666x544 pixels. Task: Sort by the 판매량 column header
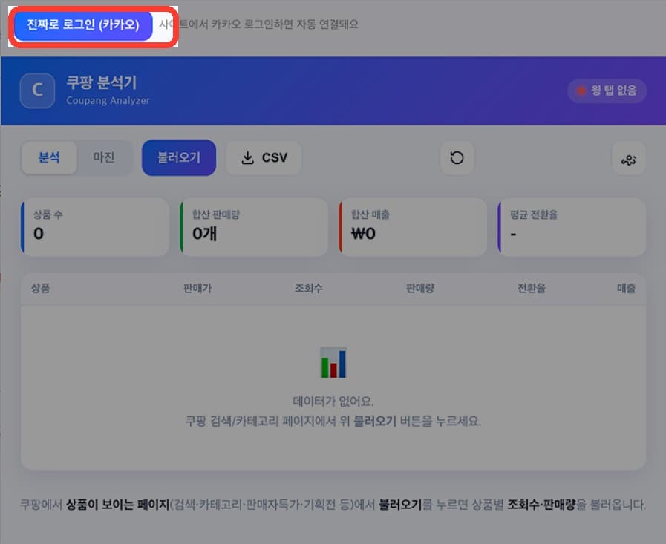(x=420, y=289)
